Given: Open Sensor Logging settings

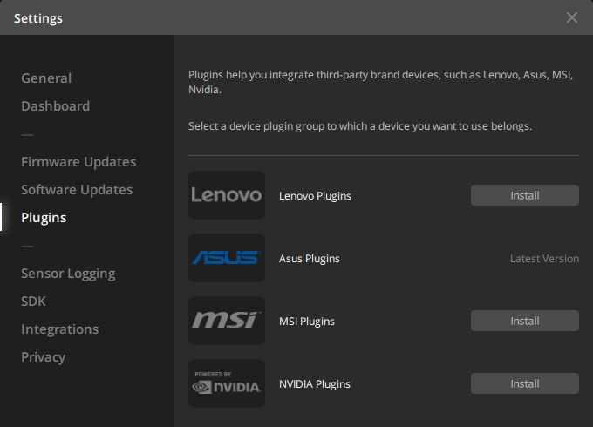Looking at the screenshot, I should [68, 274].
